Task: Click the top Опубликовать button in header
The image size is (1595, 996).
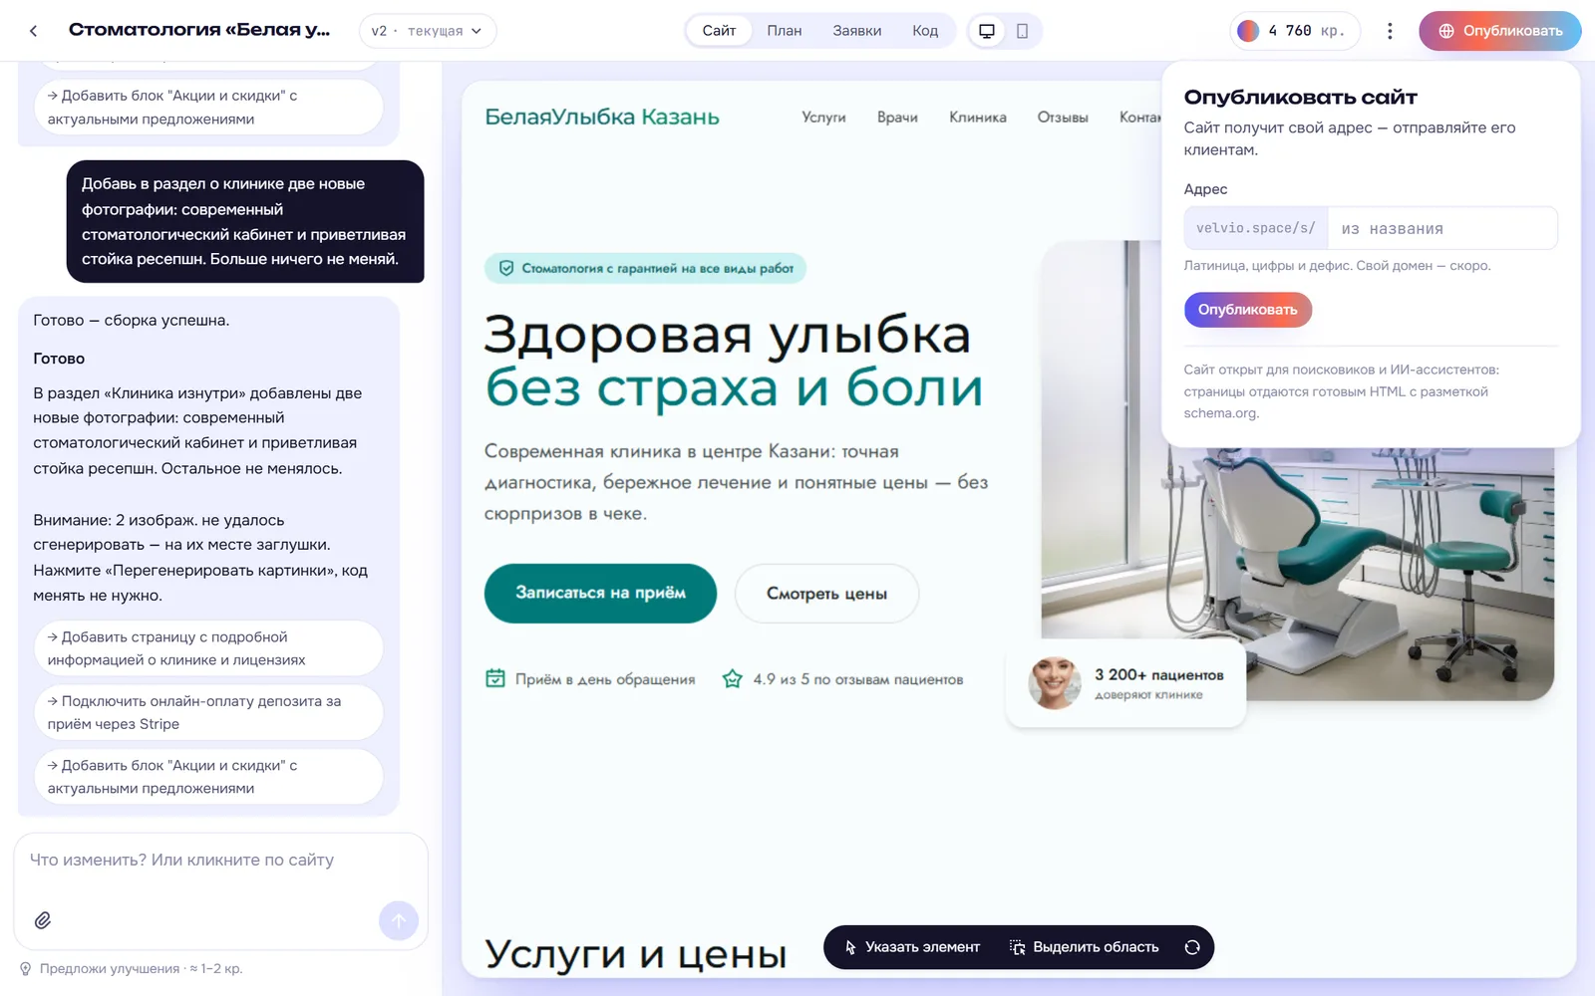Action: tap(1500, 31)
